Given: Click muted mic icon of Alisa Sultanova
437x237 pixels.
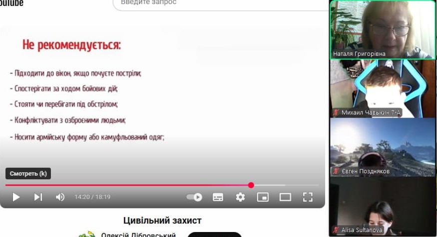Looking at the screenshot, I should 336,230.
